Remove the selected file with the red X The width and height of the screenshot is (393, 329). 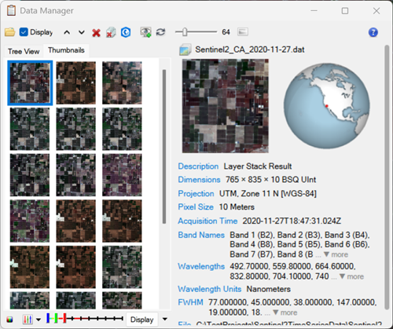[96, 33]
